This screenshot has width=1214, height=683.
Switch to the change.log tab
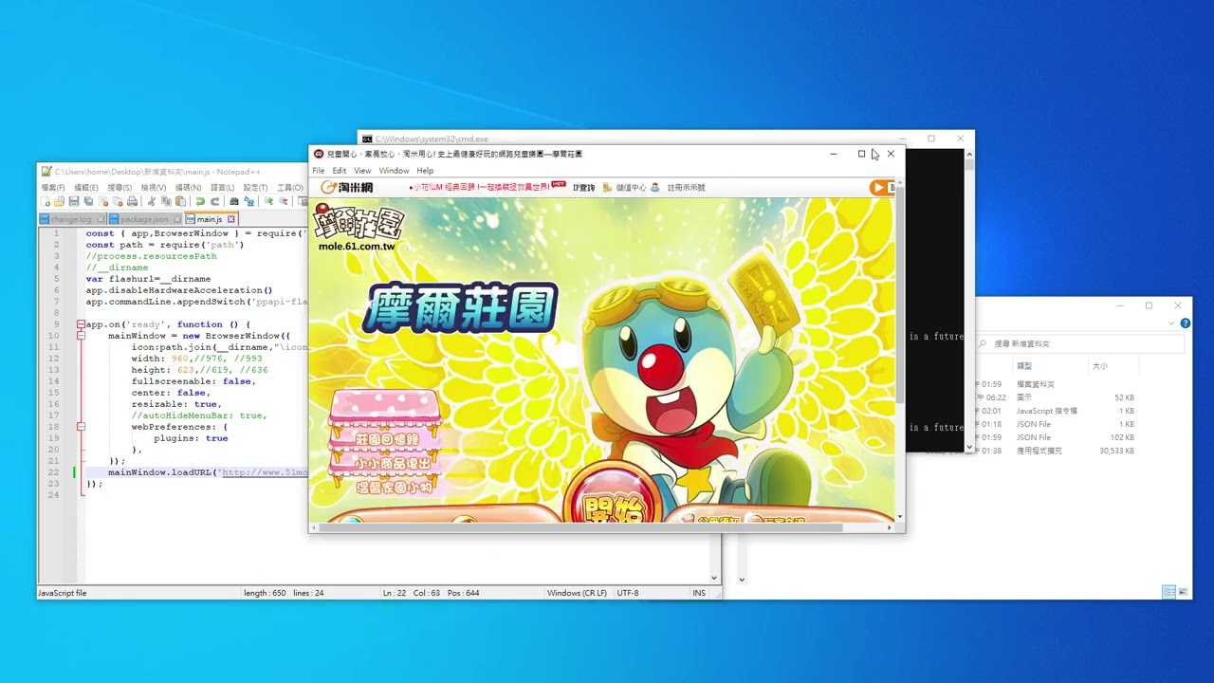[x=72, y=219]
